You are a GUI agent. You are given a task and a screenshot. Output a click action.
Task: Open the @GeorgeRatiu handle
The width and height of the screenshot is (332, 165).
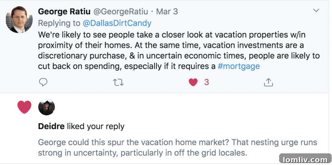tap(121, 12)
